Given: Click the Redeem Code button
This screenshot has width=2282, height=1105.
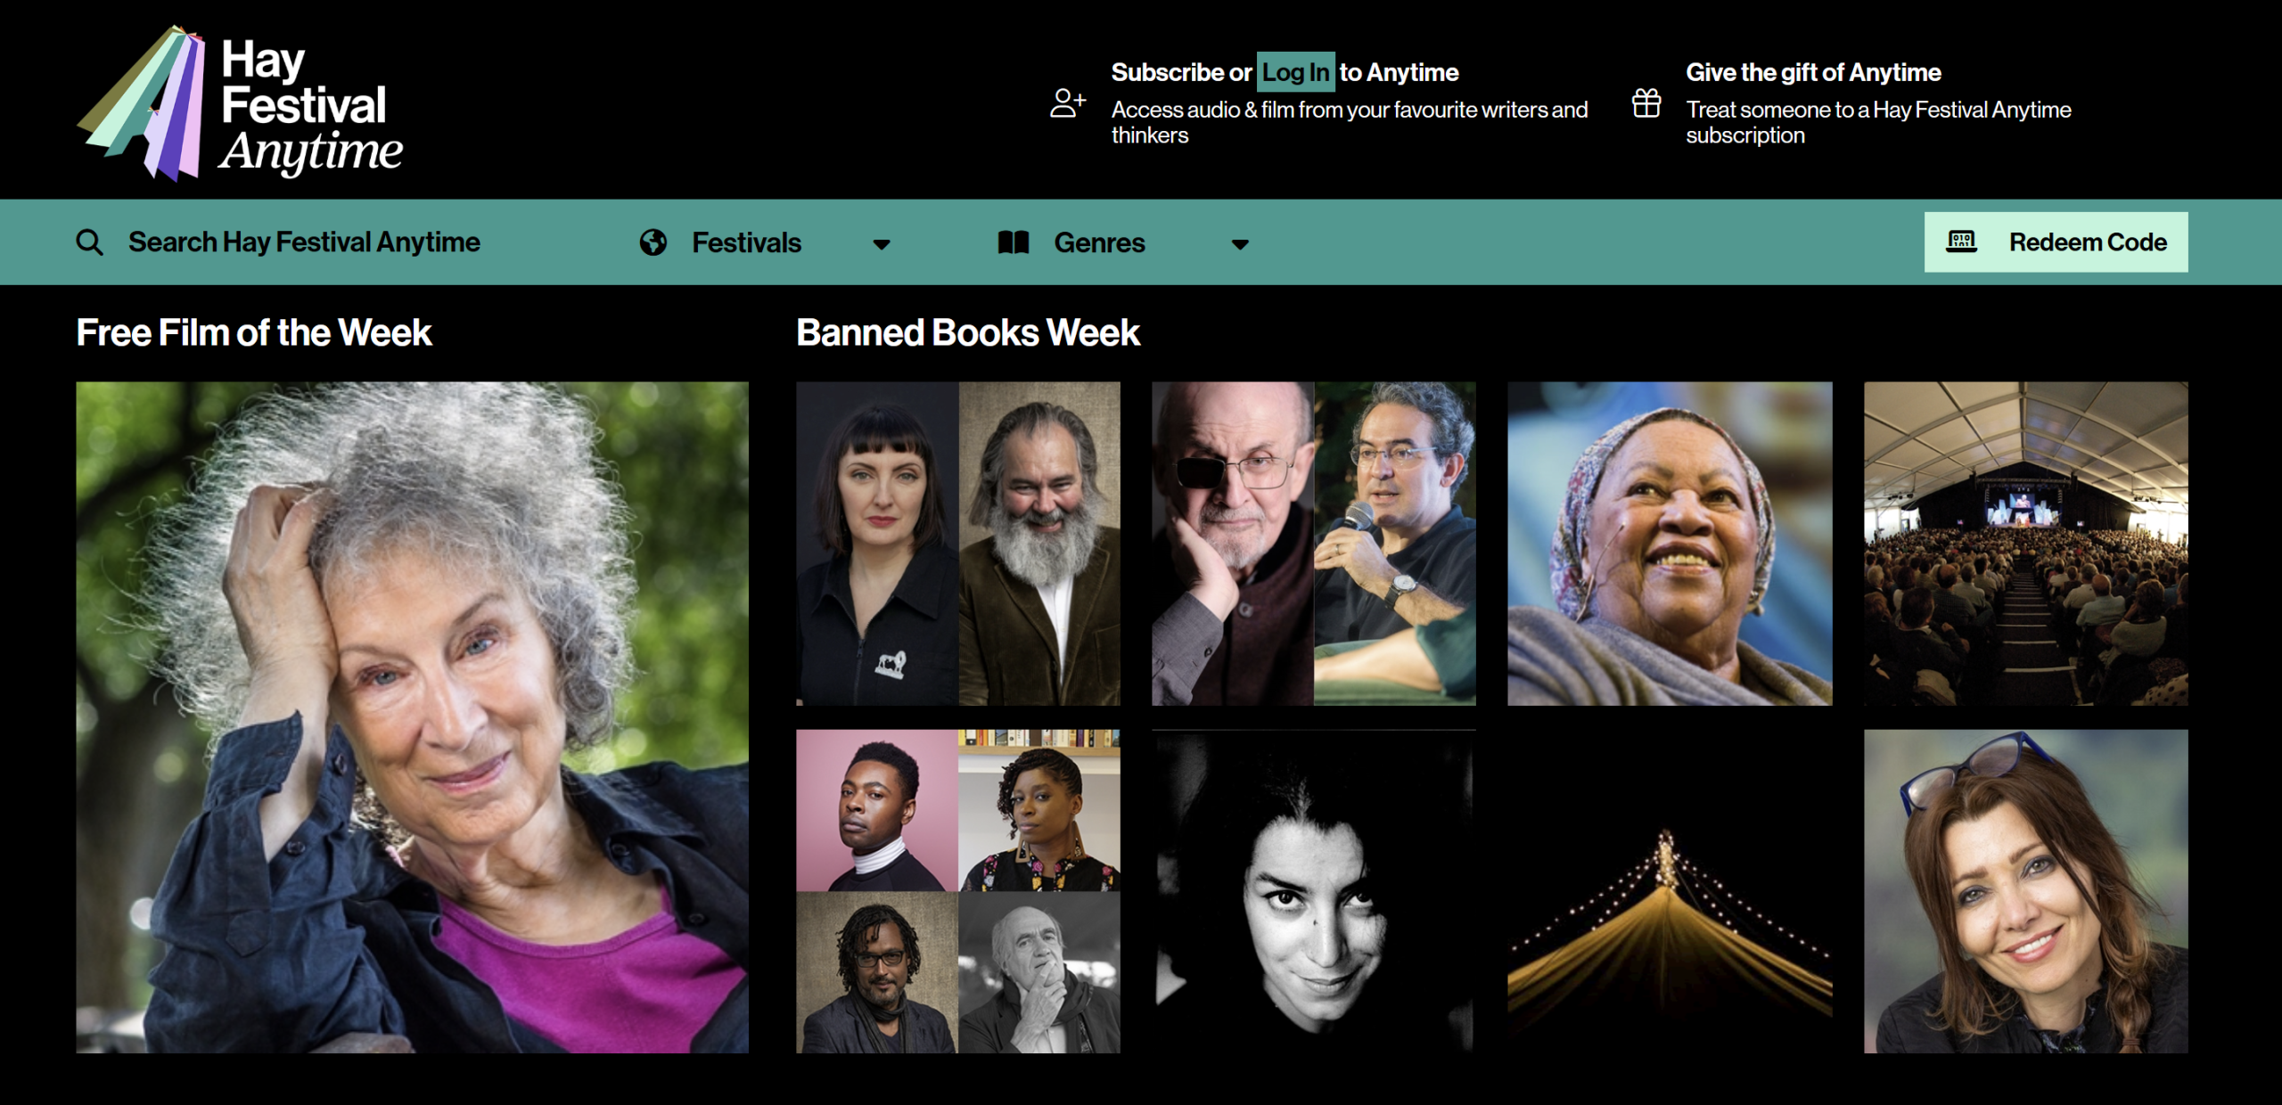Looking at the screenshot, I should pos(2056,241).
